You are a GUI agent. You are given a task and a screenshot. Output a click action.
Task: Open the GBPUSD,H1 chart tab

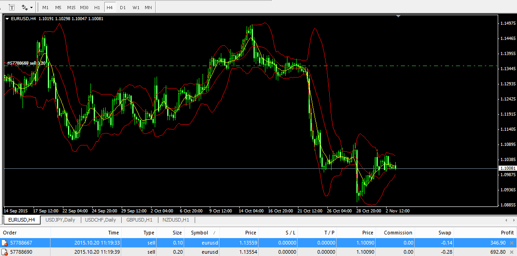pos(139,220)
